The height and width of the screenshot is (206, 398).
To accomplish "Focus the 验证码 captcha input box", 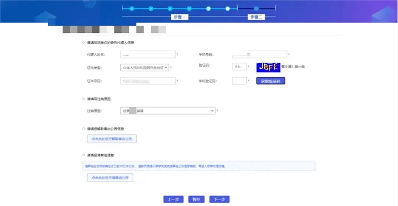I will pos(239,67).
